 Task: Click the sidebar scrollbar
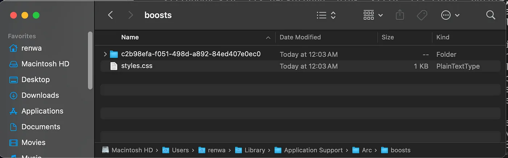90,60
